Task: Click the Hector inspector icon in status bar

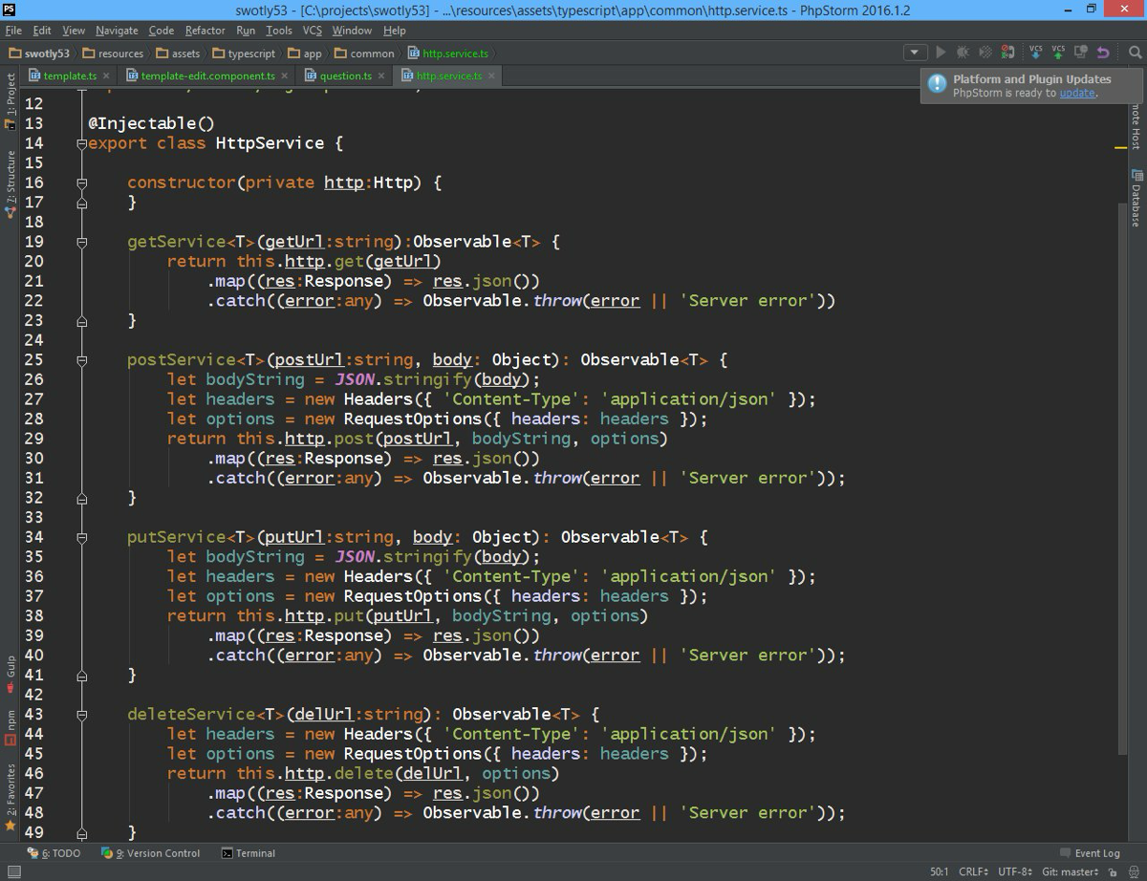Action: (1132, 871)
